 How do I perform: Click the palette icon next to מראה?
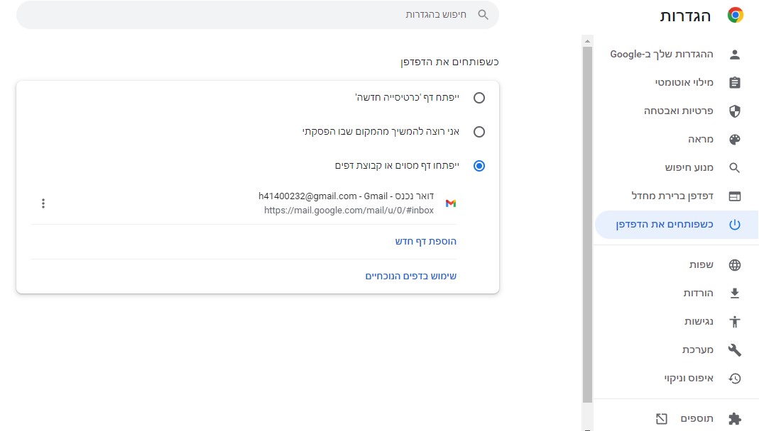[735, 139]
